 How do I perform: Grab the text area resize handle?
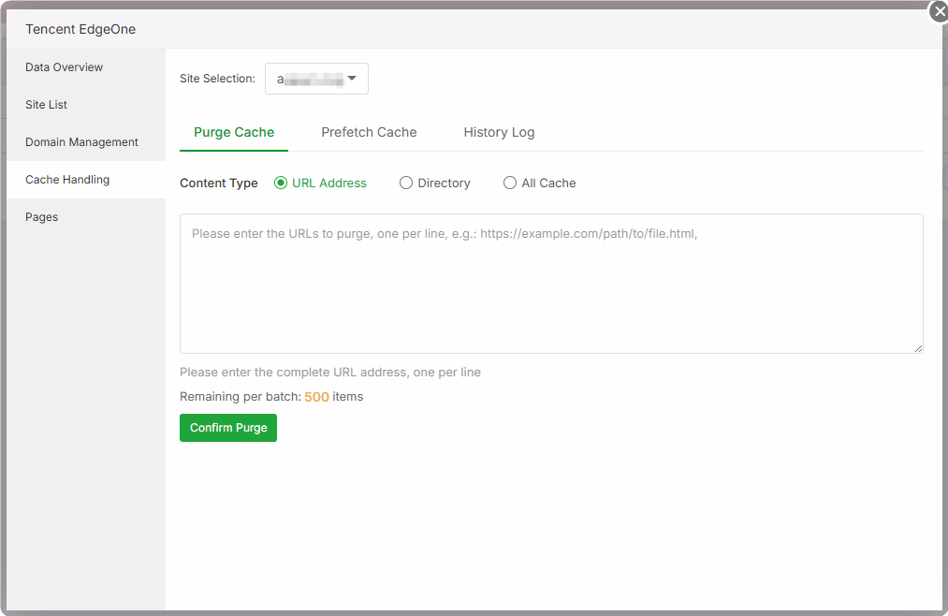[918, 348]
